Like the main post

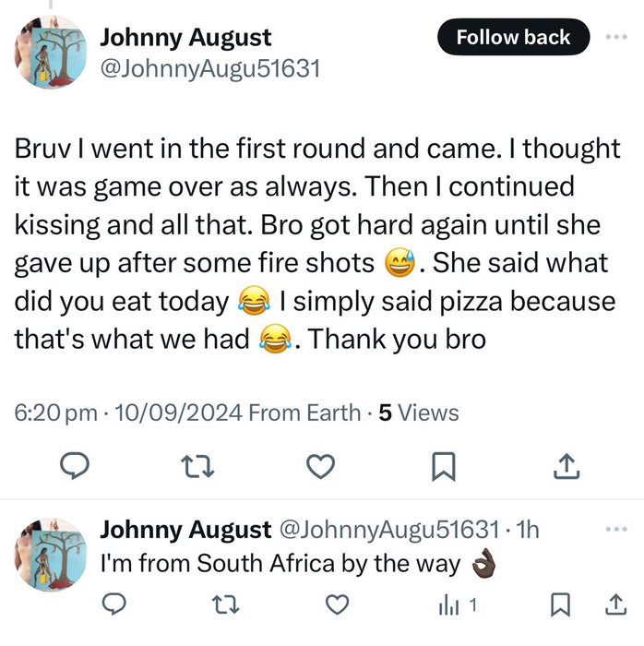[320, 468]
